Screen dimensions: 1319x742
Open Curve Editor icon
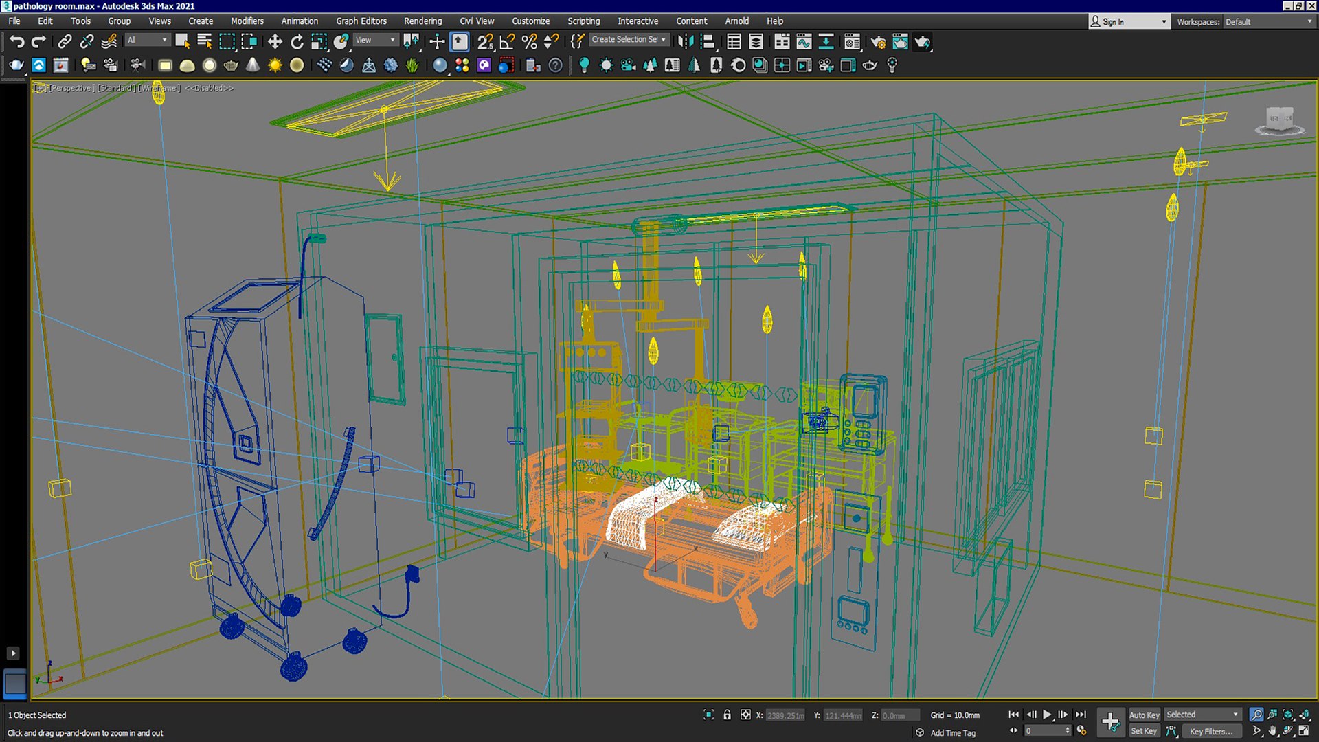click(804, 42)
